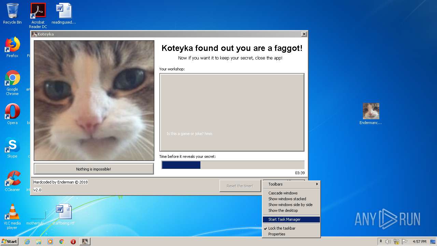Open the Skype desktop shortcut
Image resolution: width=437 pixels, height=246 pixels.
pos(12,147)
